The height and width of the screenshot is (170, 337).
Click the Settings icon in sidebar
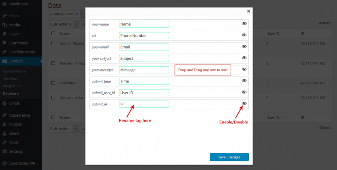coord(5,152)
